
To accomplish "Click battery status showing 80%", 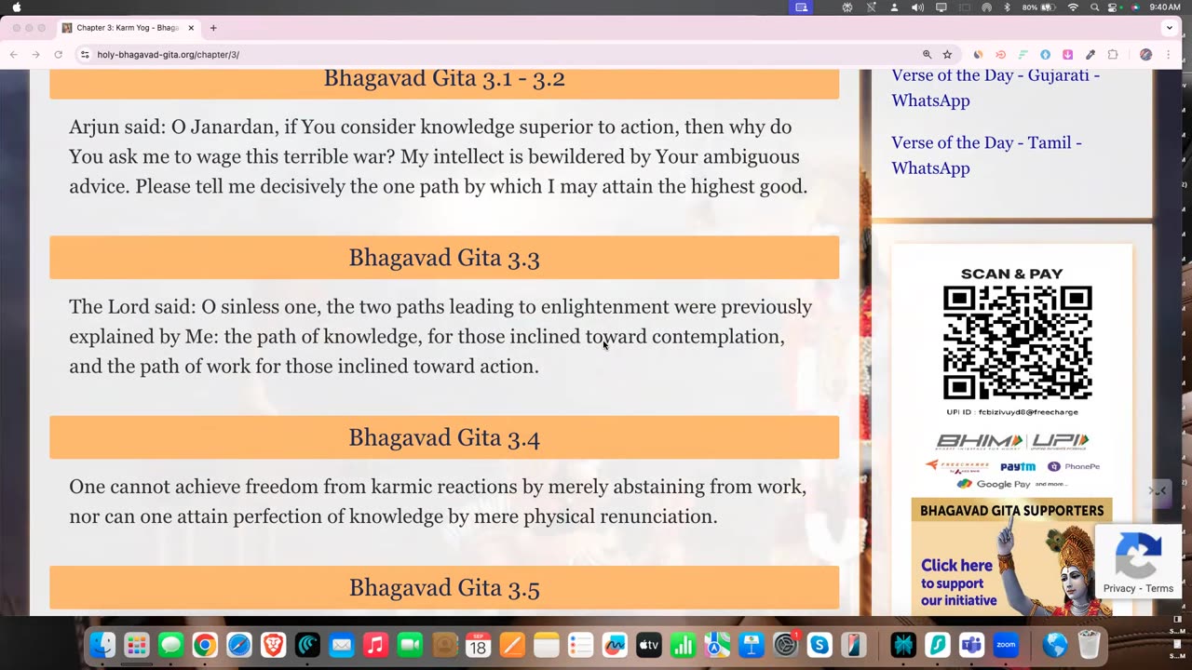I will [1041, 7].
